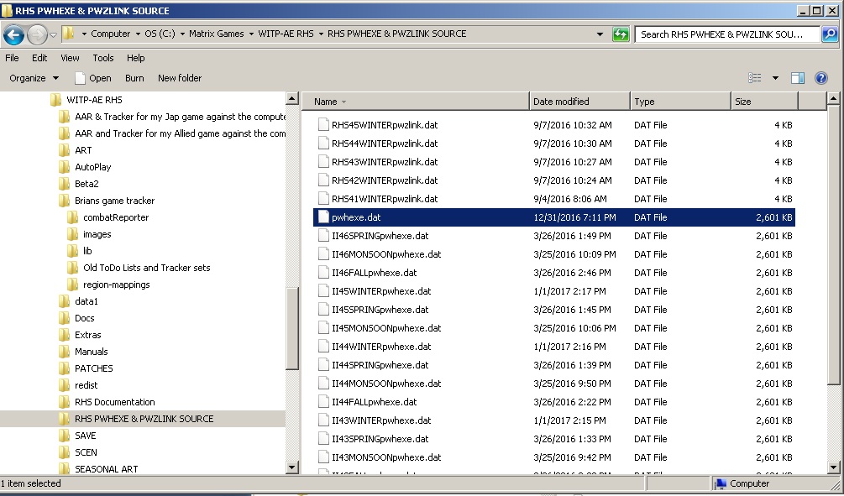844x496 pixels.
Task: Expand the arrow after Matrix Games breadcrumb
Action: click(x=251, y=34)
